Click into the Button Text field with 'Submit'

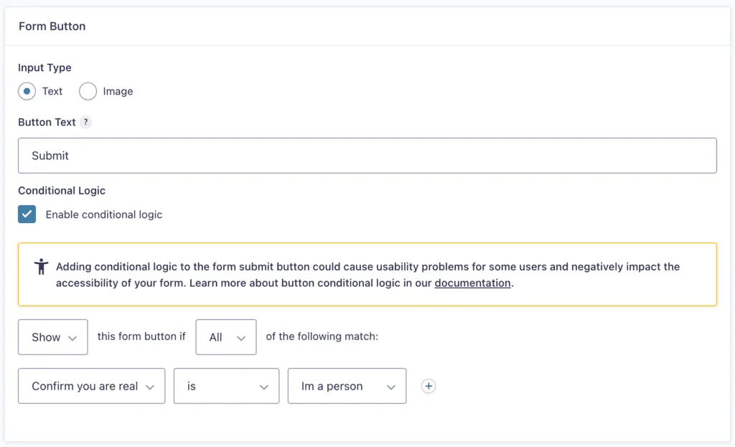point(367,156)
